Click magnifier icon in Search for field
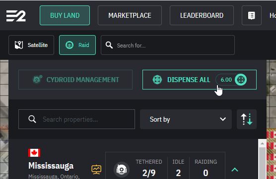The width and height of the screenshot is (276, 179). tap(109, 45)
